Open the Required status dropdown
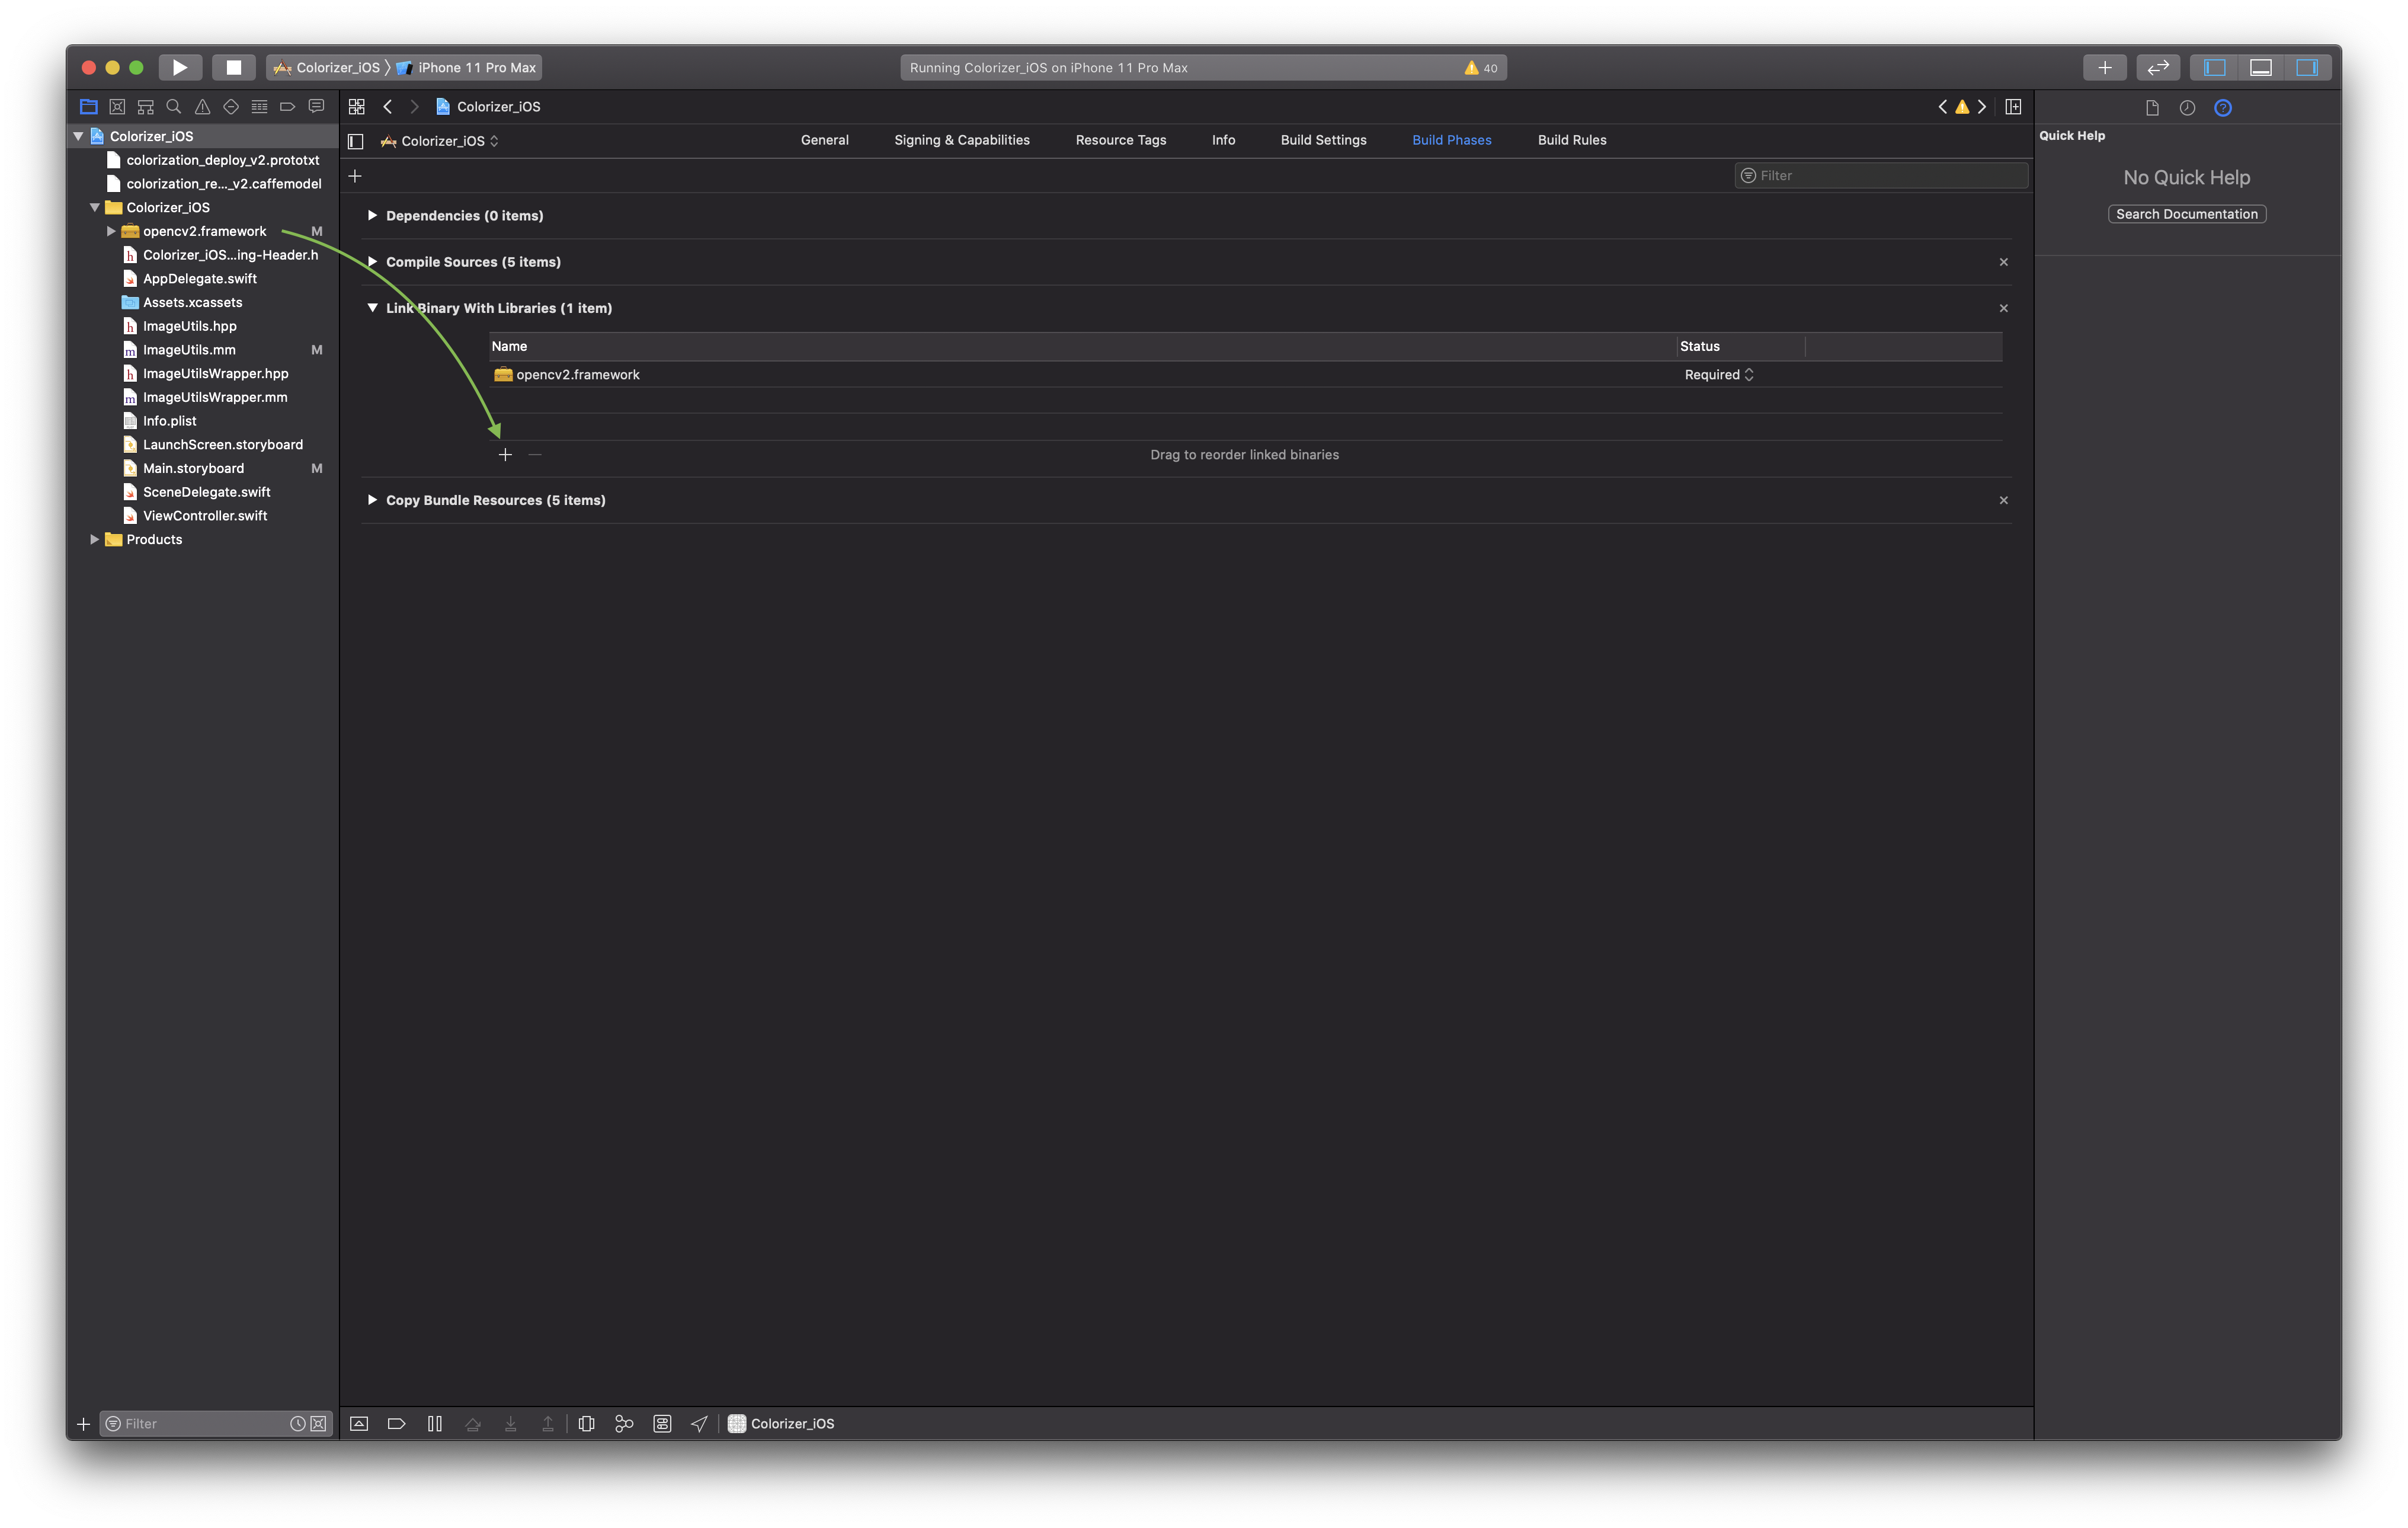 1718,374
